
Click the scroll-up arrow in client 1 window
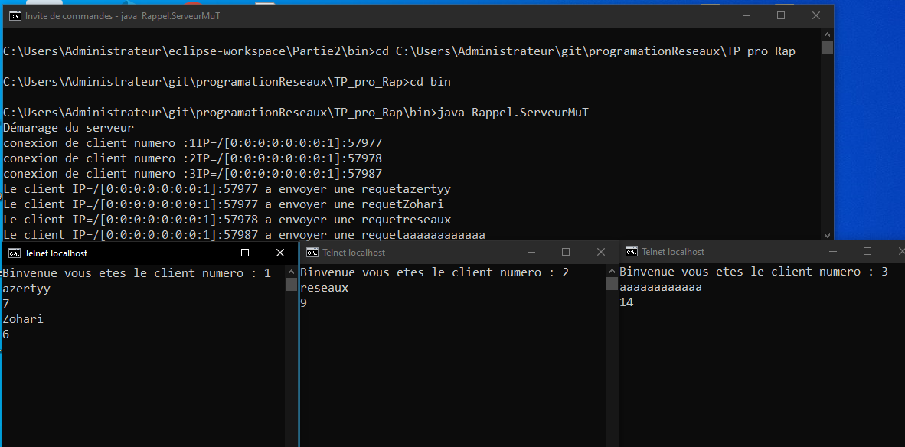(x=291, y=270)
